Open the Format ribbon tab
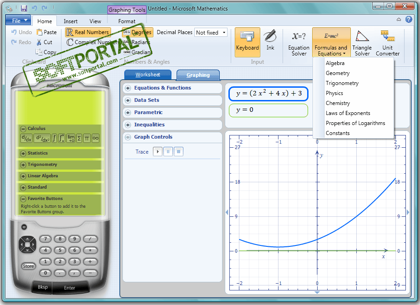Image resolution: width=420 pixels, height=305 pixels. [127, 21]
